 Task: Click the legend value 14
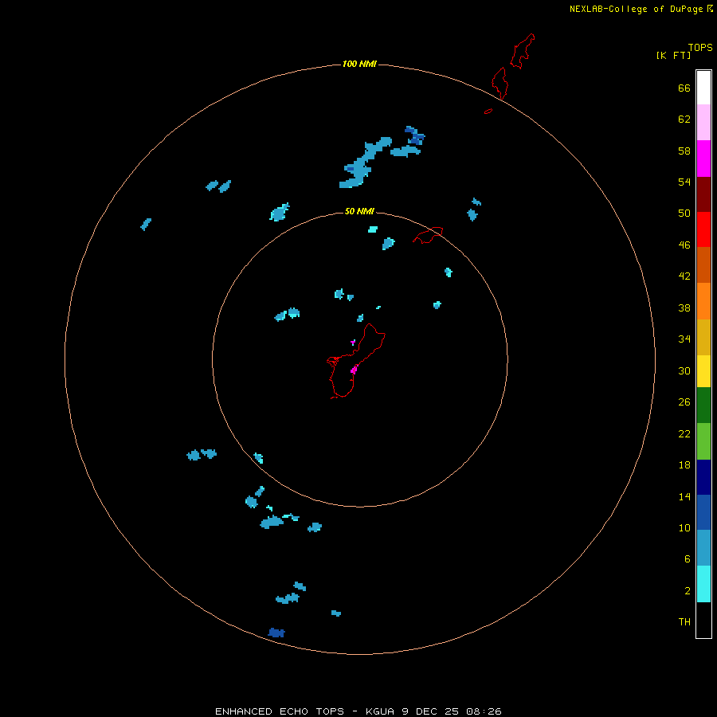point(684,496)
